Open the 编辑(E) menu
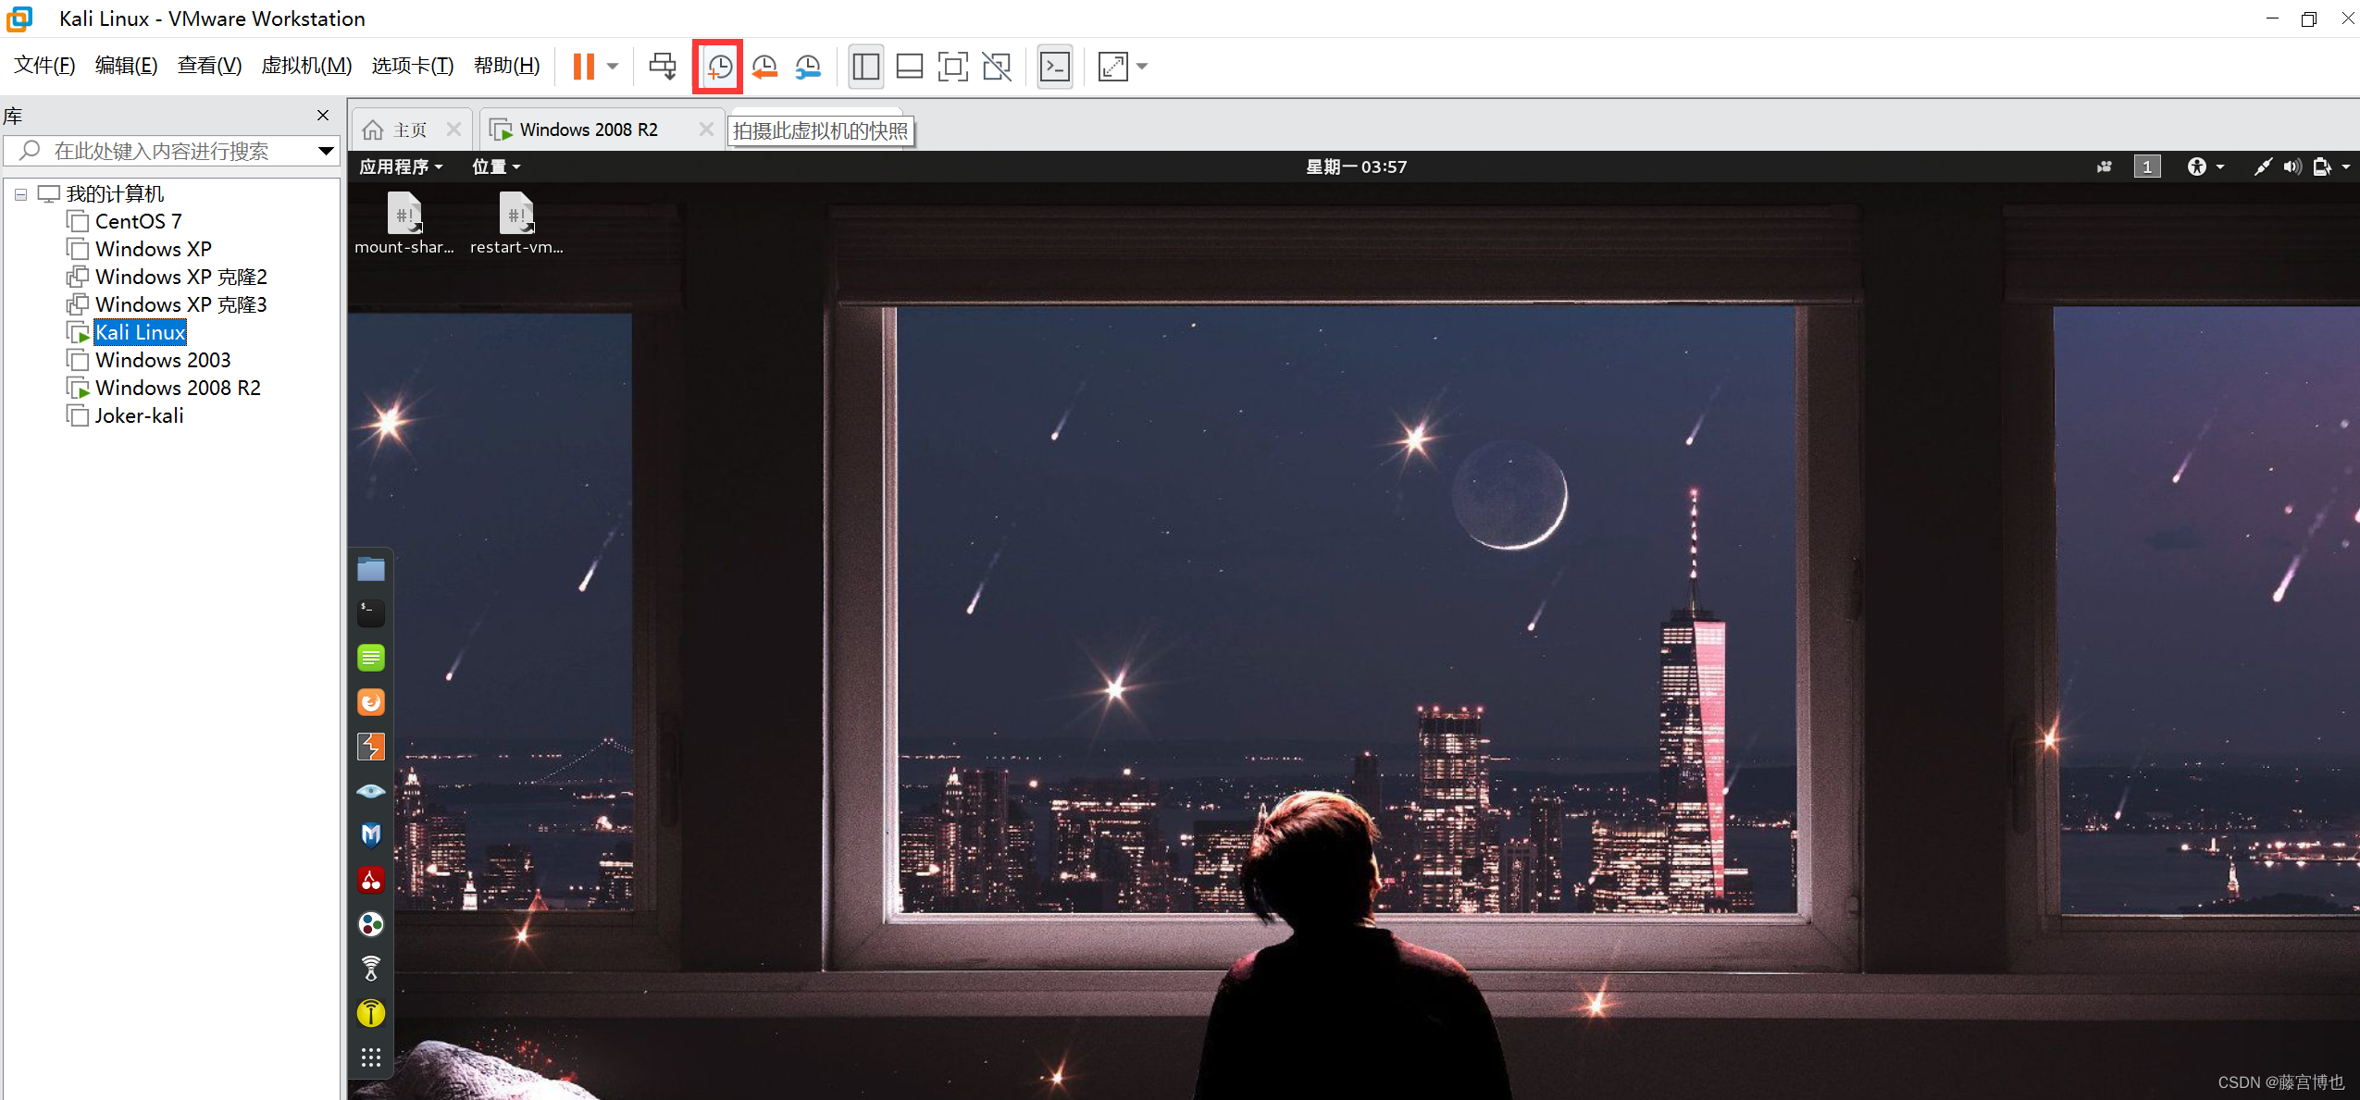This screenshot has width=2360, height=1100. [x=127, y=66]
